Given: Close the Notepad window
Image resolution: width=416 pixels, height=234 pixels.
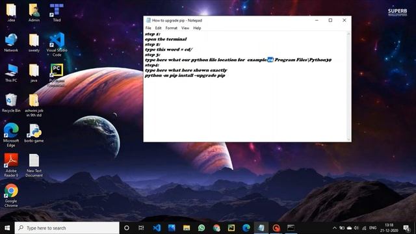Looking at the screenshot, I should click(x=344, y=20).
